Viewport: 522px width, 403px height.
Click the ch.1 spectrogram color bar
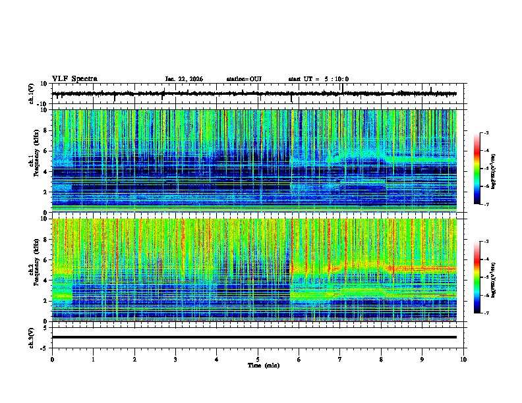[477, 169]
